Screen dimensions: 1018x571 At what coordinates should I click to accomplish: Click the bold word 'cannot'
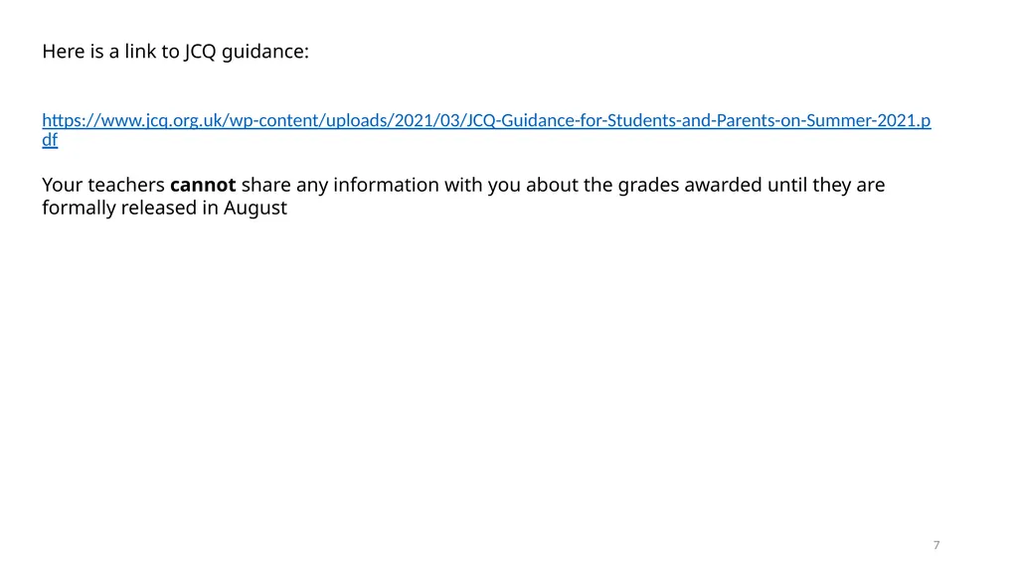[x=203, y=185]
